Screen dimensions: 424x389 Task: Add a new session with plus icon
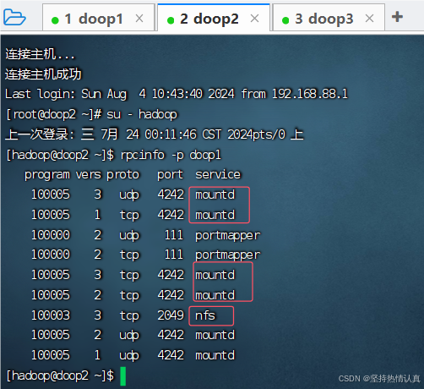pos(397,17)
